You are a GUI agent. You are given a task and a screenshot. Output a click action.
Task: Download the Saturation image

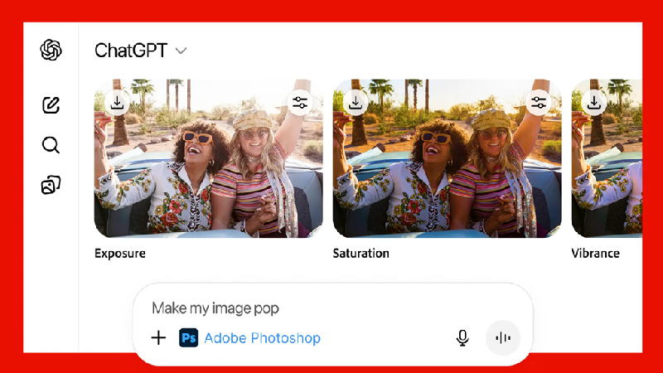point(356,102)
